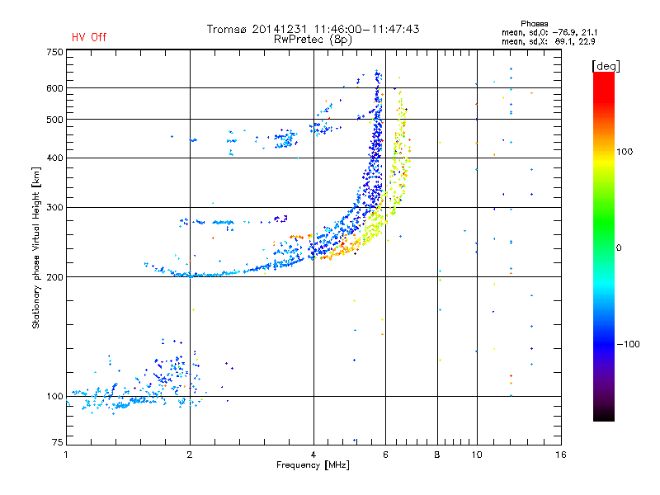Image resolution: width=660 pixels, height=495 pixels.
Task: Click the y-axis tick label '750'
Action: tap(54, 52)
